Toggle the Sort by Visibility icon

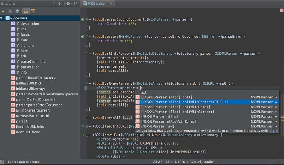point(3,11)
